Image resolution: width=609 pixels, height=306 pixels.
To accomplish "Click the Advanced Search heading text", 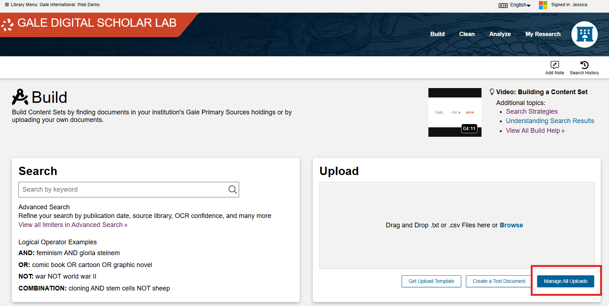I will pyautogui.click(x=44, y=207).
